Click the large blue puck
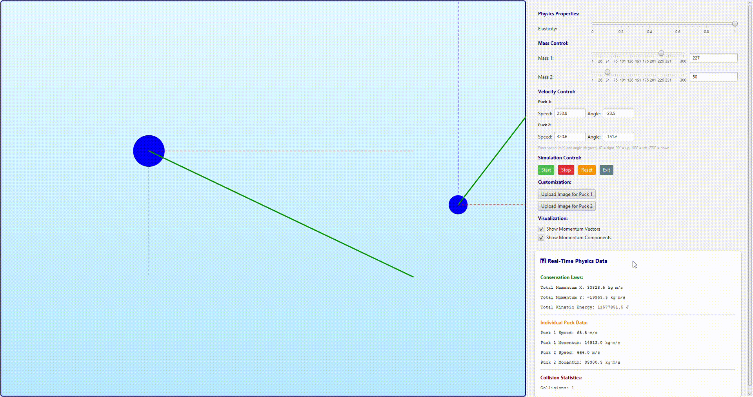Screen dimensions: 753x397 149,151
